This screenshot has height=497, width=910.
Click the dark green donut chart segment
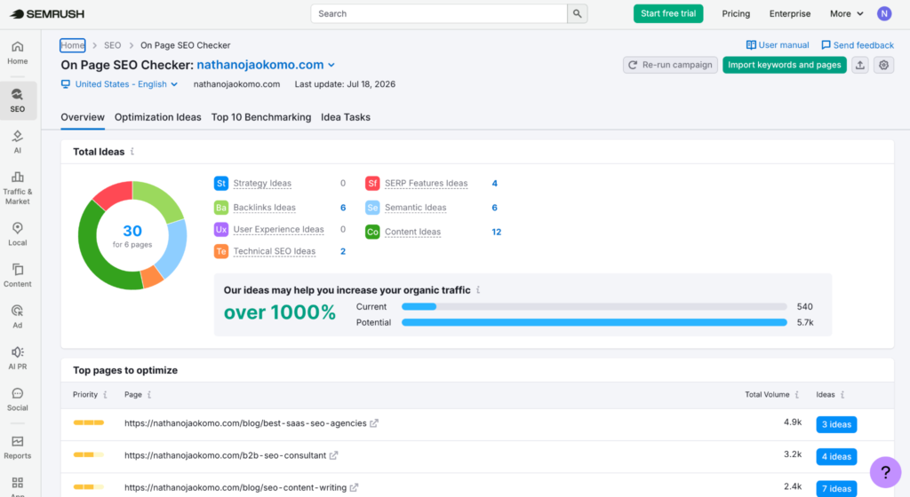pos(96,255)
